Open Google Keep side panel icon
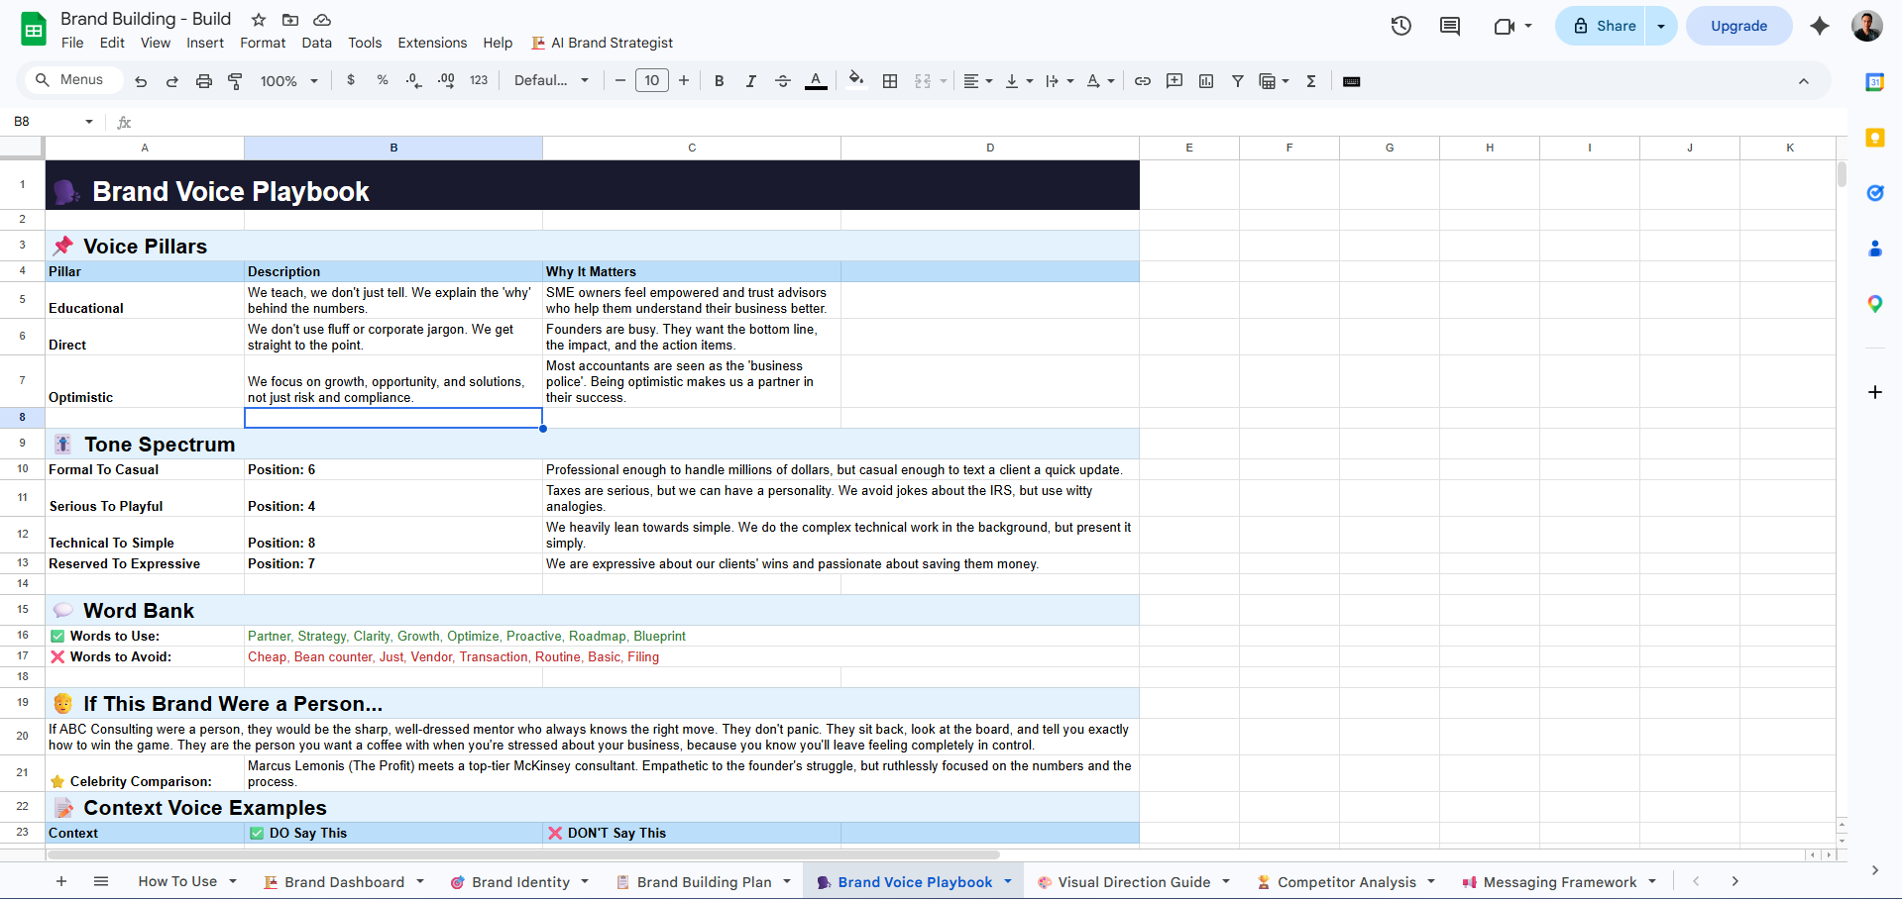The width and height of the screenshot is (1902, 899). pos(1874,138)
